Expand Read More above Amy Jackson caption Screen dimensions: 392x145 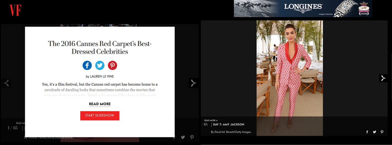[211, 120]
